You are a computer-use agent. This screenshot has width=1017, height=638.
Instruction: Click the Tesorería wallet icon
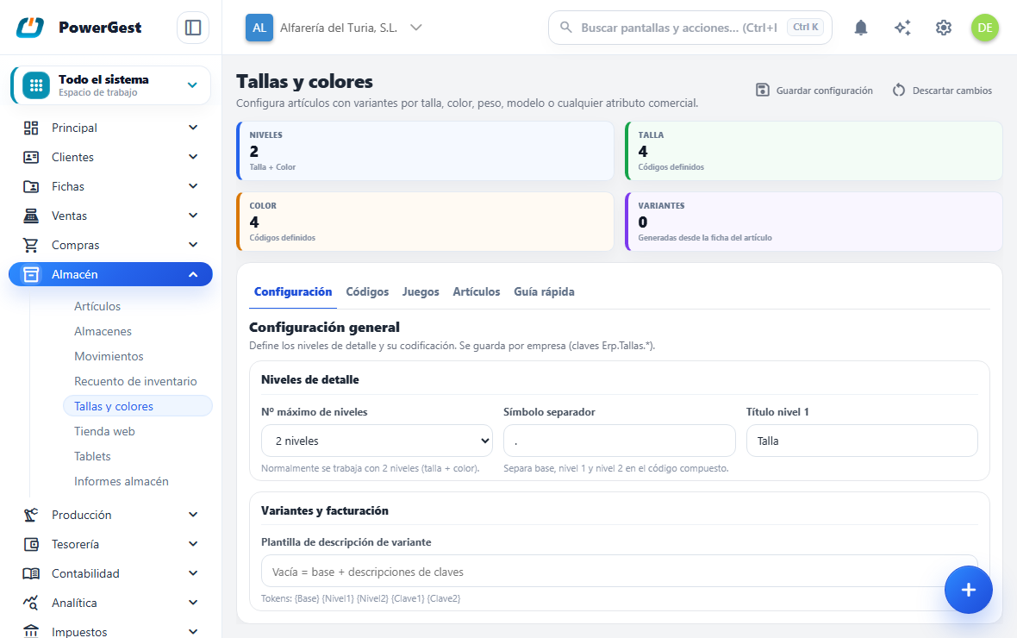point(31,544)
